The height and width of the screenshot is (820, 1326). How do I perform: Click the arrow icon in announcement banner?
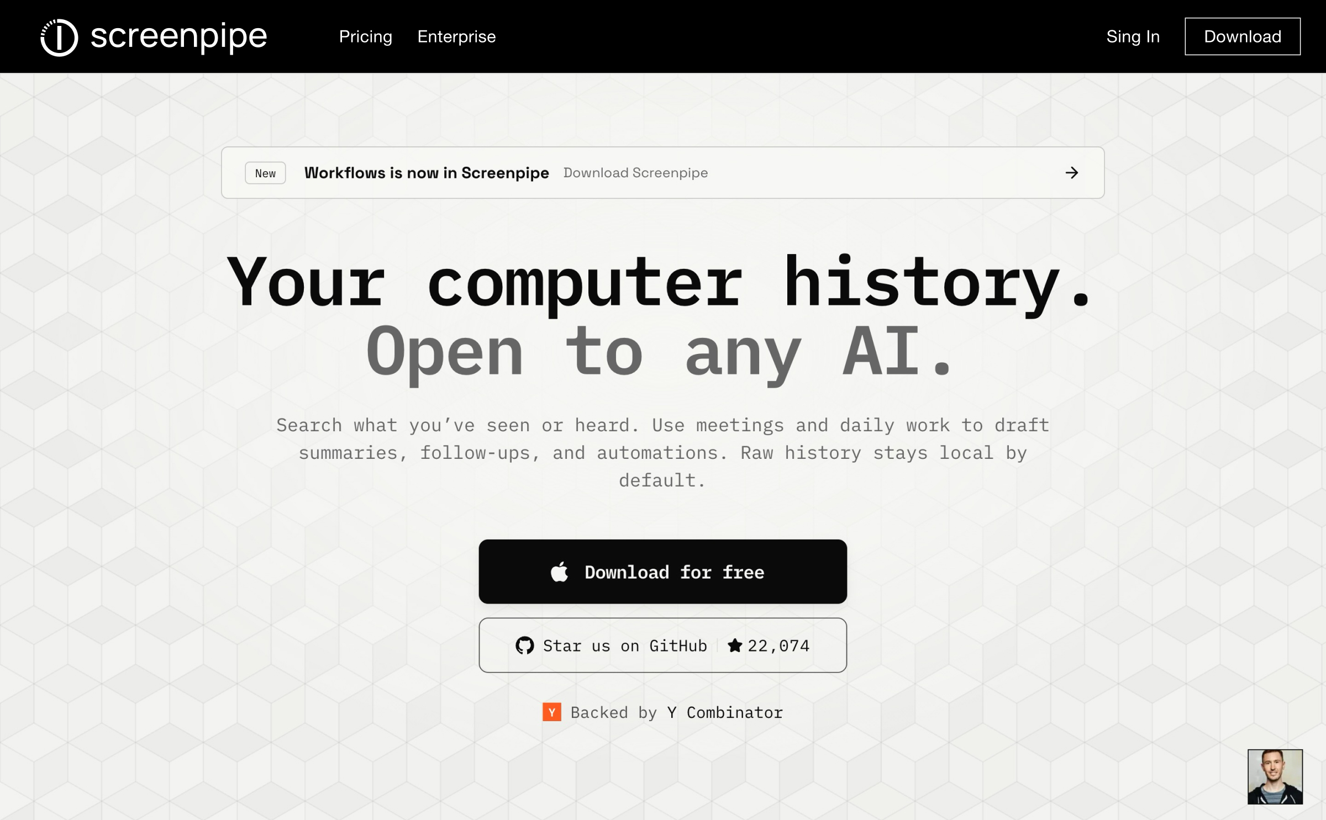coord(1072,173)
